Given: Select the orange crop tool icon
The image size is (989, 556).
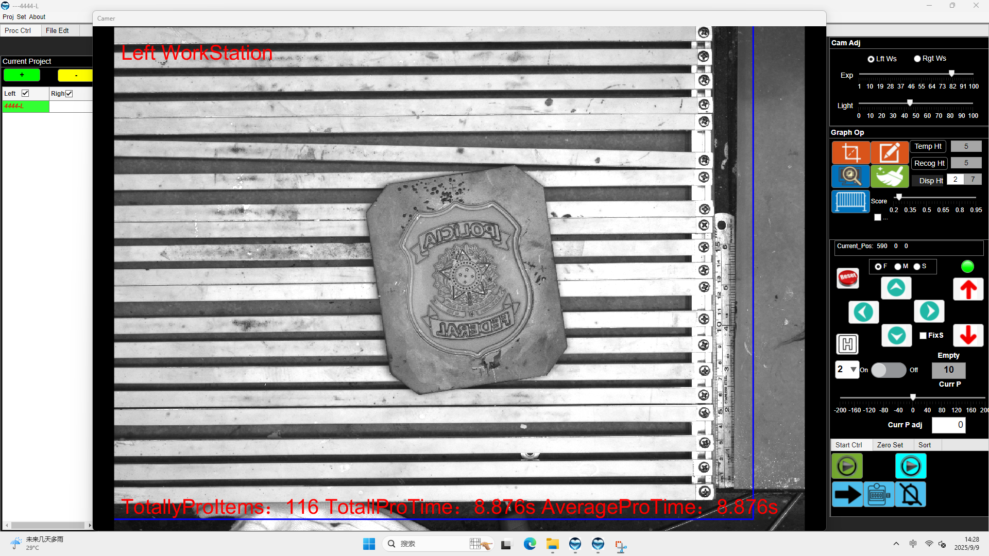Looking at the screenshot, I should coord(850,153).
